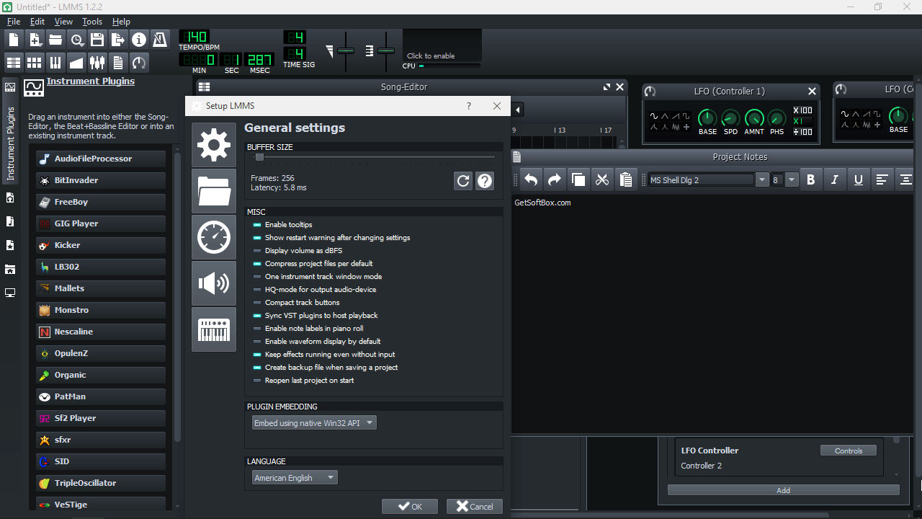Image resolution: width=922 pixels, height=519 pixels.
Task: Show the Beat+Bassline Editor icon
Action: click(x=35, y=62)
